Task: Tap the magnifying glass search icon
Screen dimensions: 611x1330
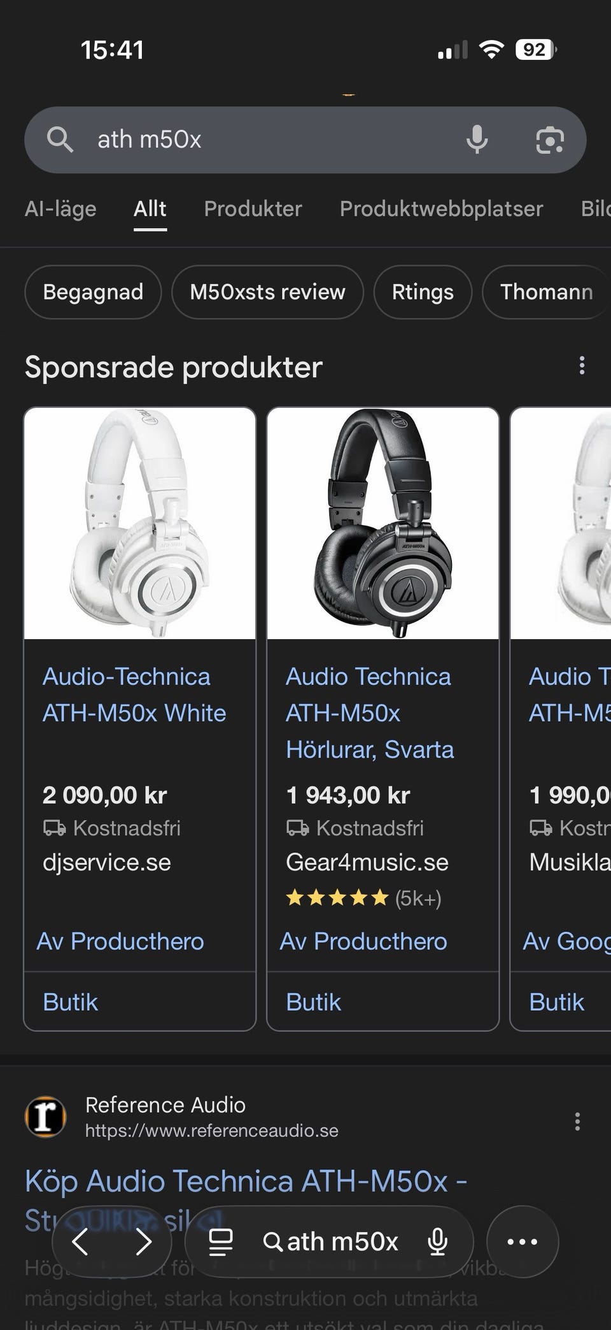Action: click(60, 140)
